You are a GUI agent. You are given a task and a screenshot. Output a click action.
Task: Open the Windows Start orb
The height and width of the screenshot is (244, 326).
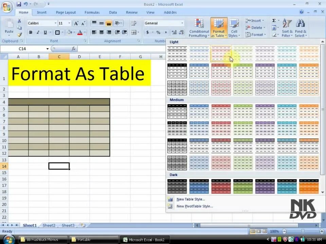pyautogui.click(x=9, y=240)
